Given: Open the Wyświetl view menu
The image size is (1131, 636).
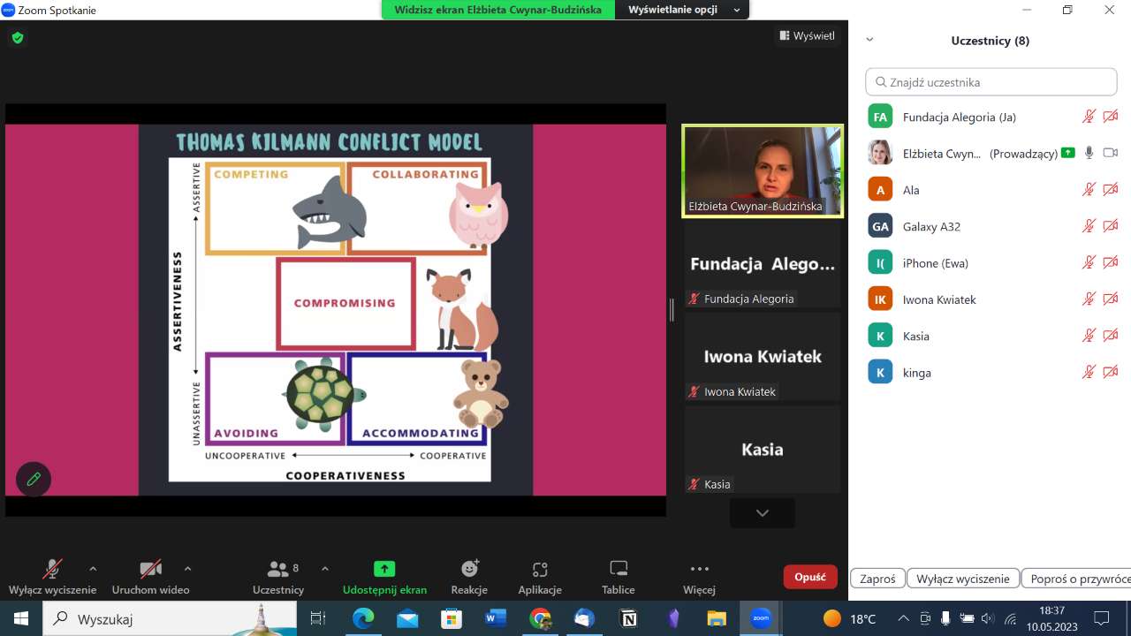Looking at the screenshot, I should click(x=807, y=36).
